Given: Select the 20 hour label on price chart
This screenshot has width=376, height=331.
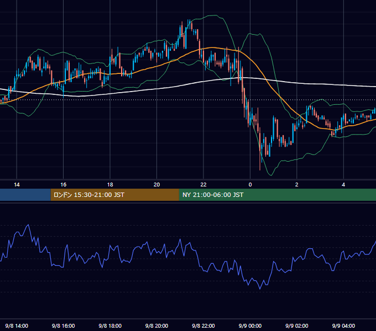Looking at the screenshot, I should point(156,185).
